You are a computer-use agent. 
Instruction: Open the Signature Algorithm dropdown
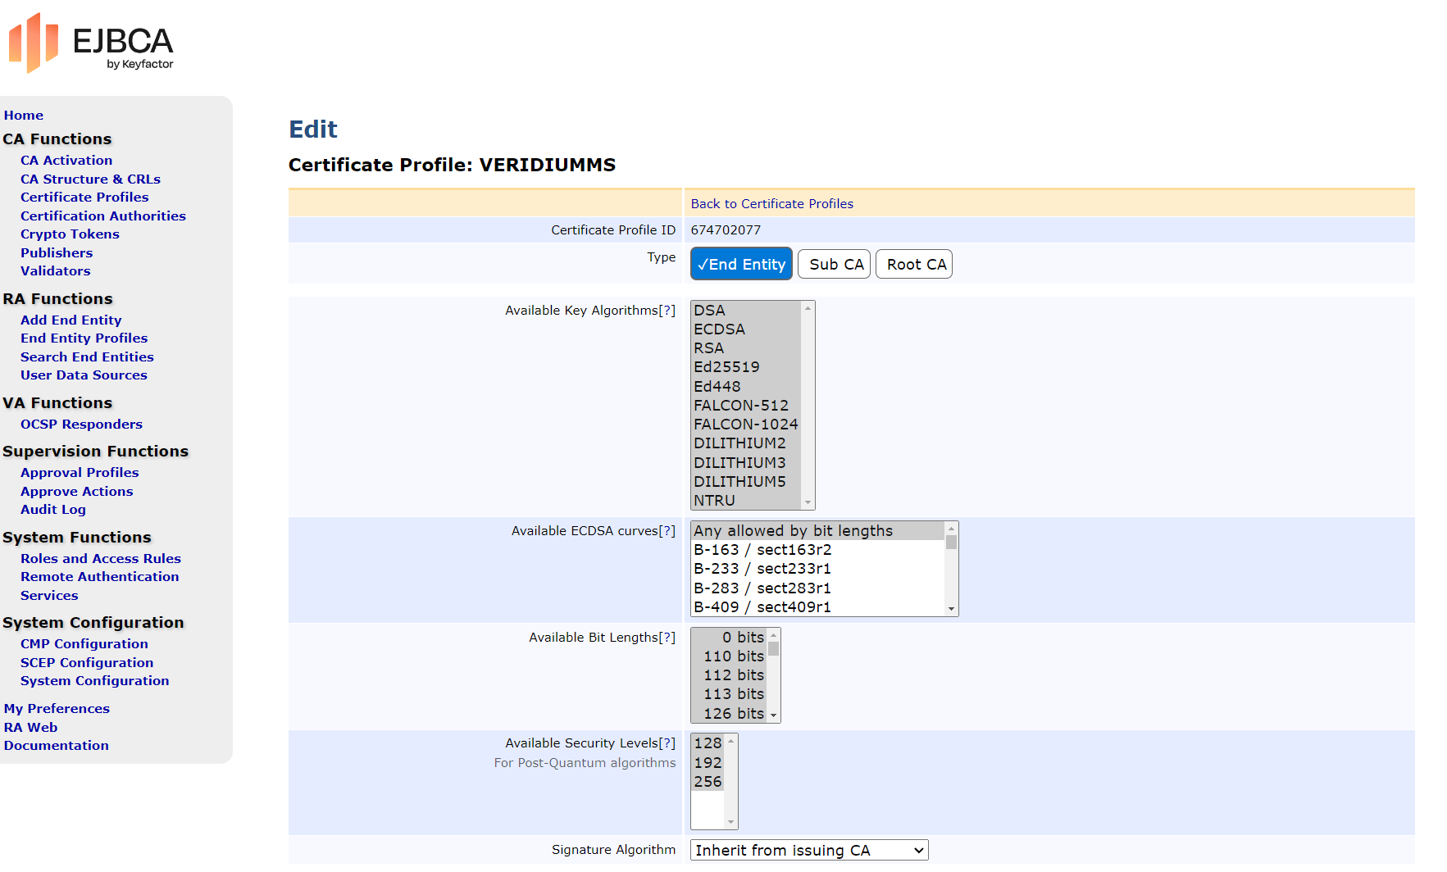[x=808, y=850]
